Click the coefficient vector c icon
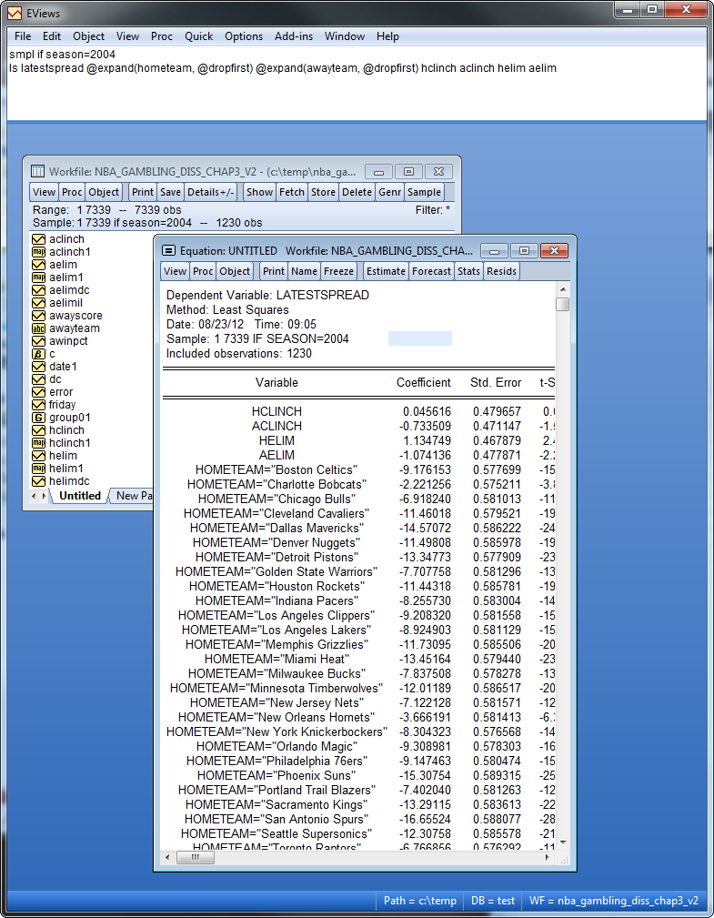This screenshot has height=918, width=714. tap(38, 354)
